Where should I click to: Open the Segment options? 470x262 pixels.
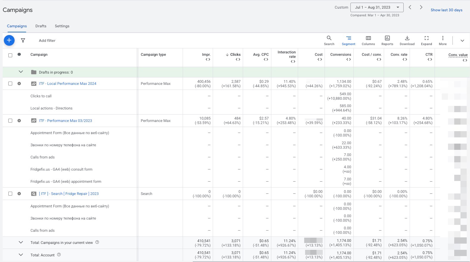[x=348, y=40]
